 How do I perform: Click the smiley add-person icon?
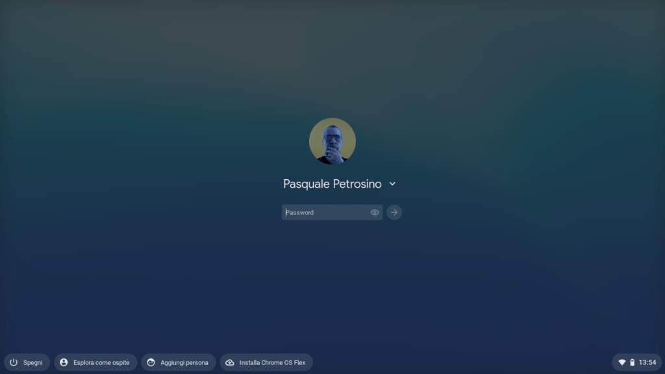(151, 362)
